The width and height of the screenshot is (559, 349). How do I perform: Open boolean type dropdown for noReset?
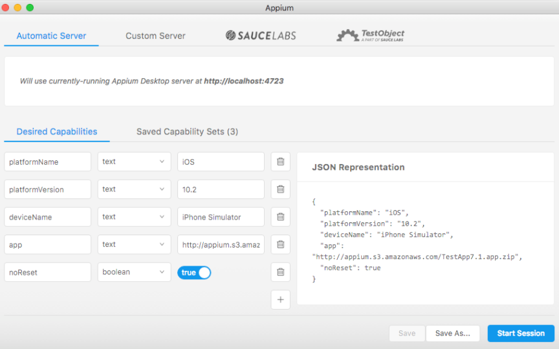134,272
